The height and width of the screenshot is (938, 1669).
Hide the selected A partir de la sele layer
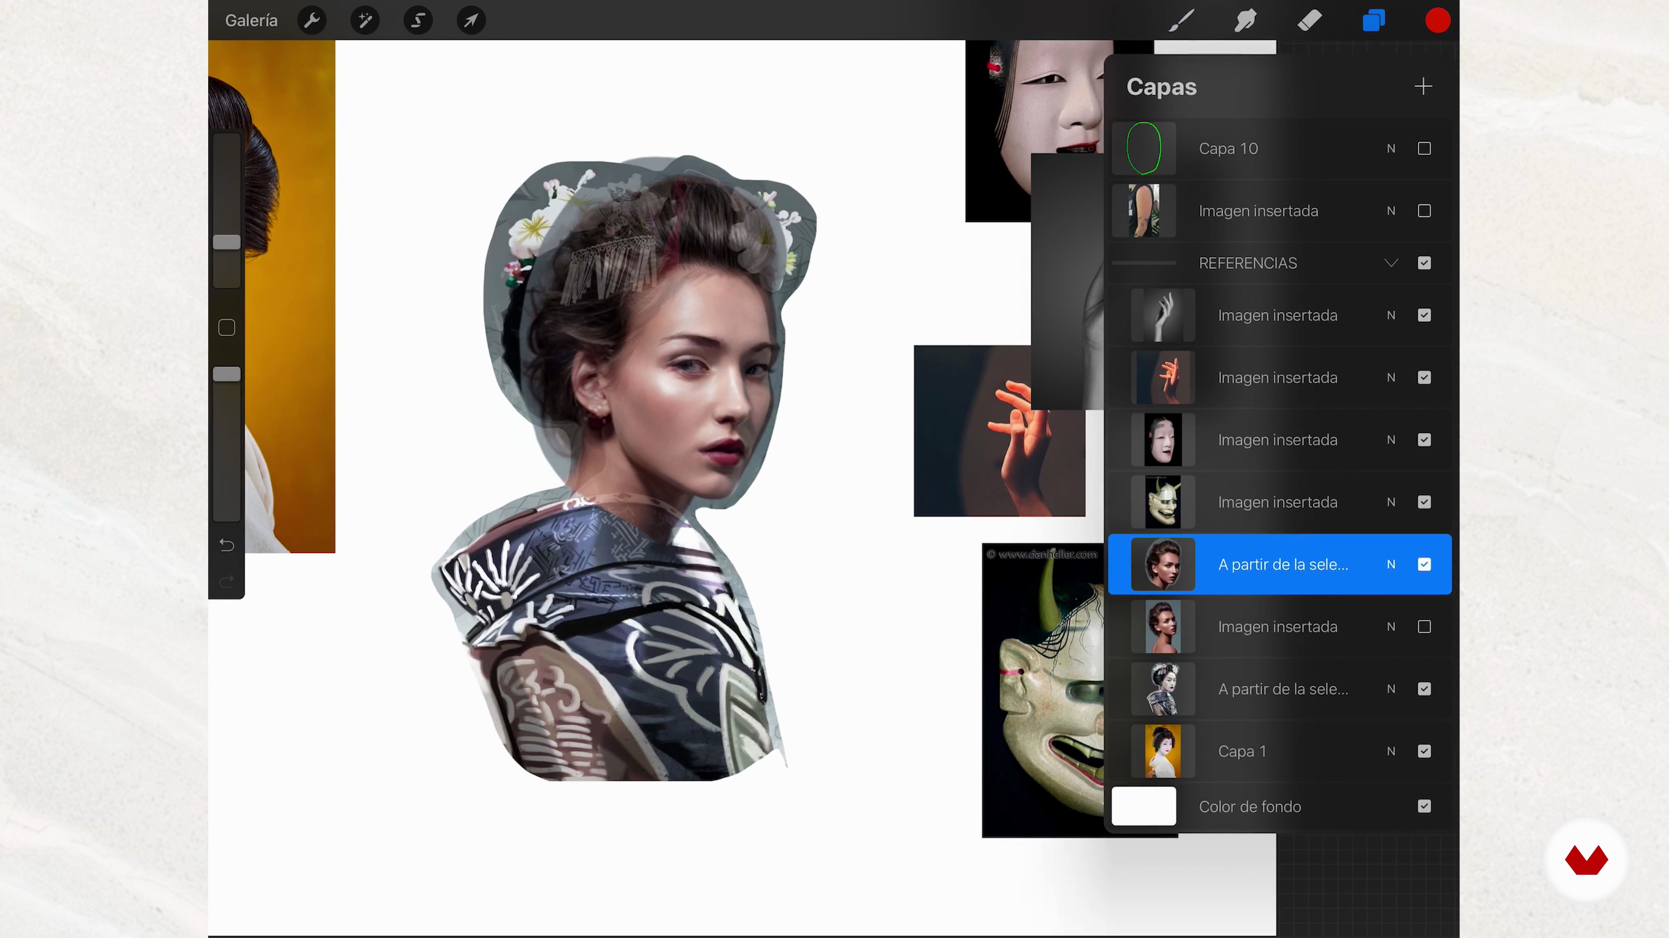click(1424, 565)
